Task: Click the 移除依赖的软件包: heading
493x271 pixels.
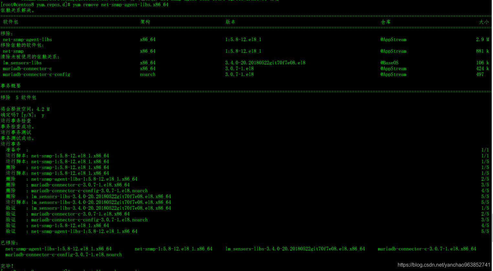Action: click(x=22, y=45)
